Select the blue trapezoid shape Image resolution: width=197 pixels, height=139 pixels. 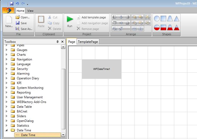point(170,19)
